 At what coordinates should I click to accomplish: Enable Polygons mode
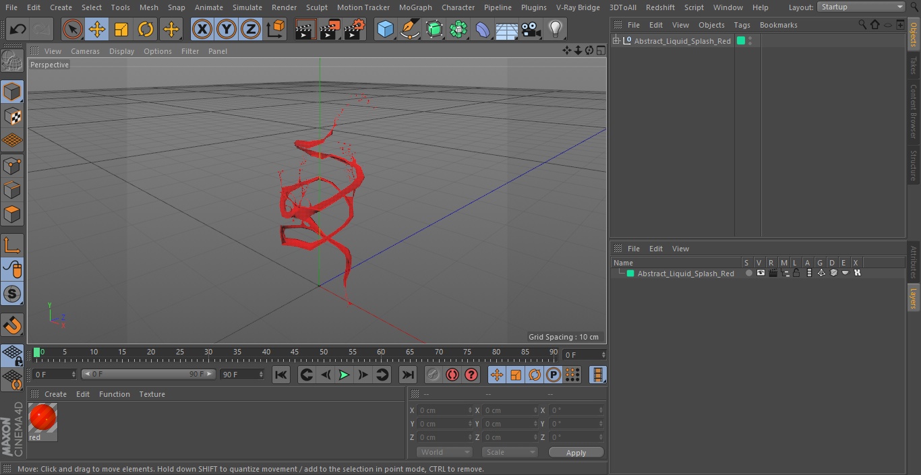pos(12,215)
